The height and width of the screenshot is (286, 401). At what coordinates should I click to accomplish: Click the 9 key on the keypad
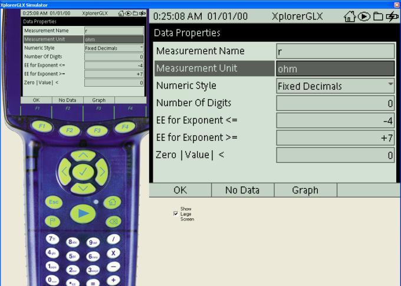tap(93, 242)
